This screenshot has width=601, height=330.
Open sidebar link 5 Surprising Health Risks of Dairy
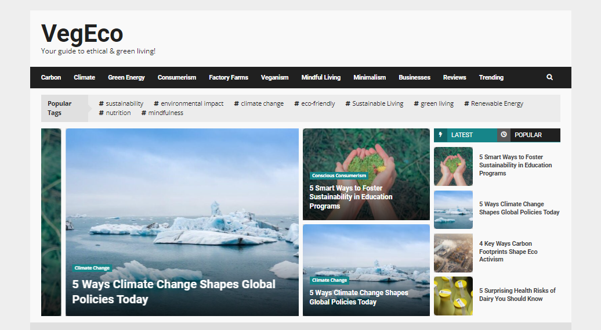tap(517, 295)
